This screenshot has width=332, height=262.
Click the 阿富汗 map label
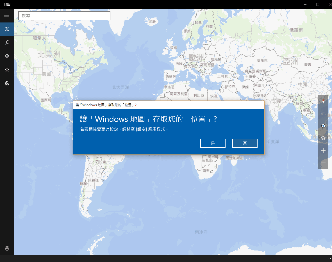tap(260, 85)
